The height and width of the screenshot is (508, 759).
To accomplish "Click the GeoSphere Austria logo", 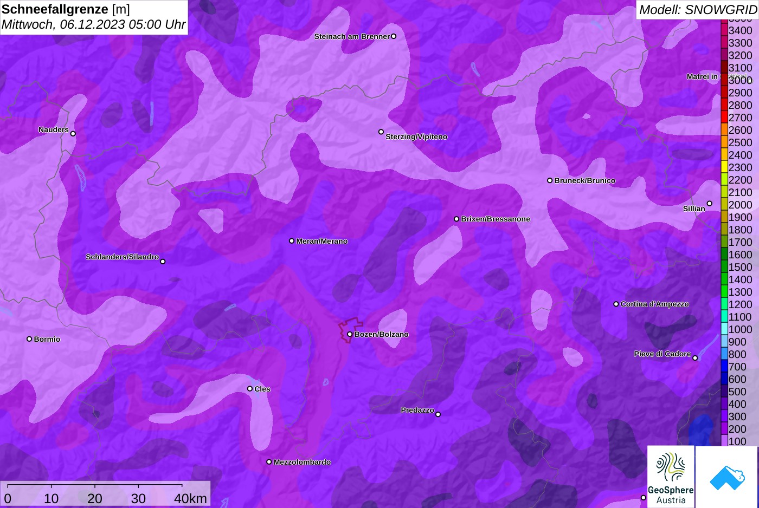I will point(671,477).
